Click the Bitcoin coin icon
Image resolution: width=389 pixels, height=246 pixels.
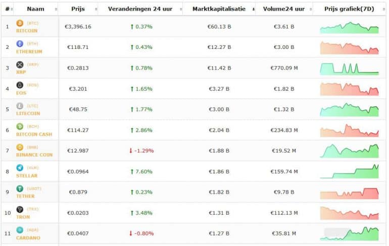coord(20,23)
